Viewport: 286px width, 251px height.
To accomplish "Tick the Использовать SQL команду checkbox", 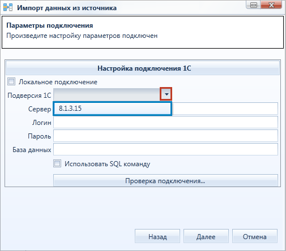I will point(57,163).
